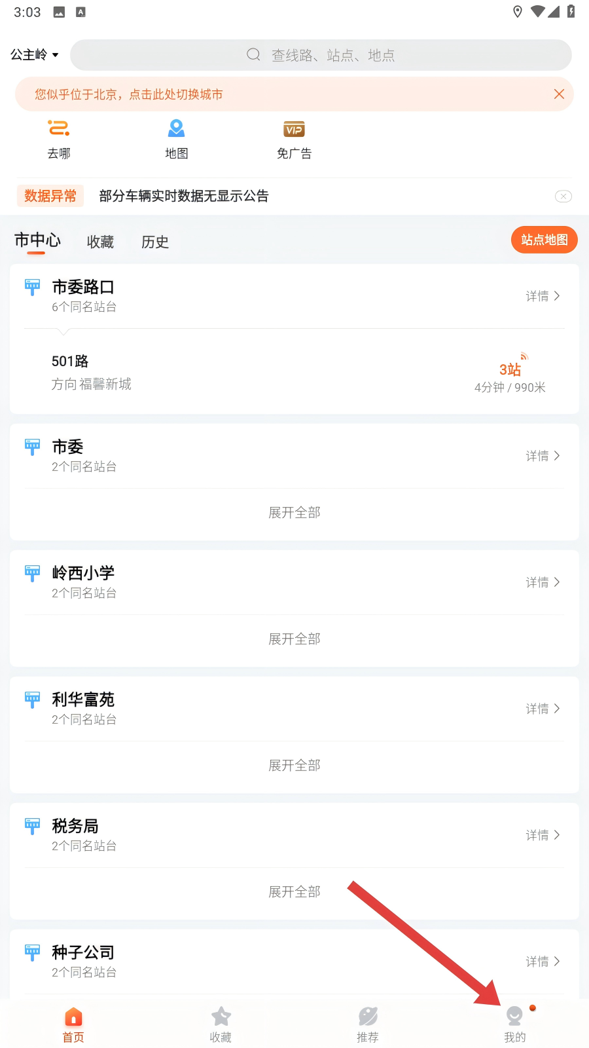589x1048 pixels.
Task: Open 收藏 favorites in bottom navigation
Action: pos(221,1024)
